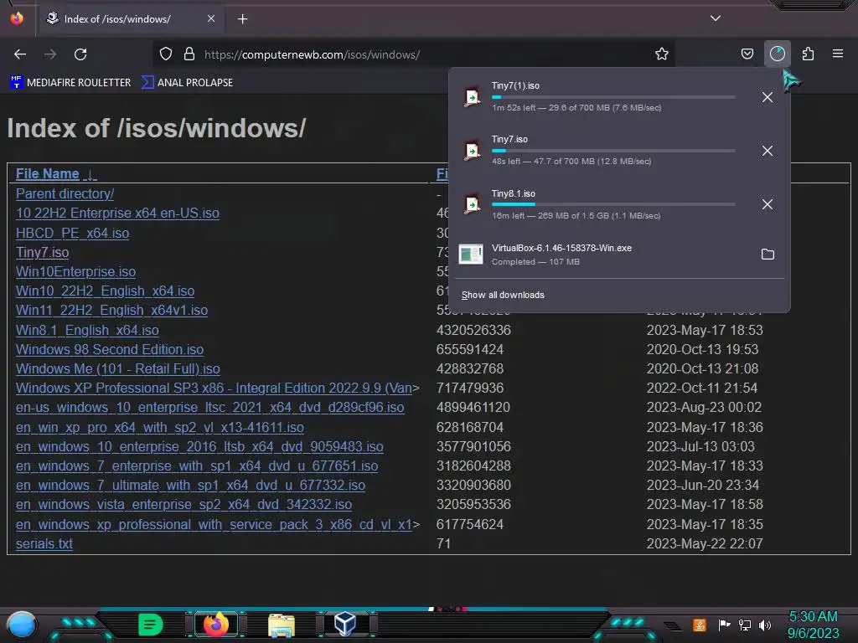
Task: Open the tracking protection shield icon
Action: tap(166, 54)
